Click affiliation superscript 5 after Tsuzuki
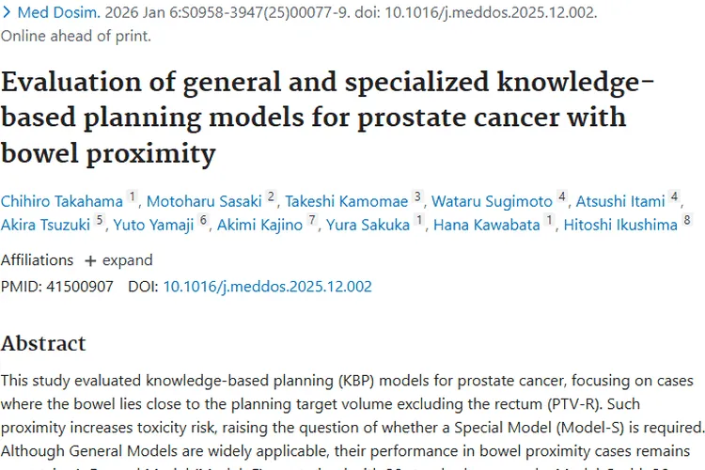This screenshot has width=705, height=470. coord(101,221)
